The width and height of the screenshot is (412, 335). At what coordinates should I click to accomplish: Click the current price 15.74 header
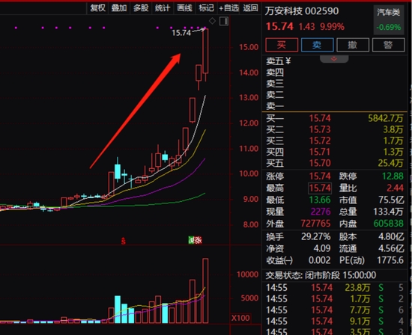pyautogui.click(x=279, y=26)
